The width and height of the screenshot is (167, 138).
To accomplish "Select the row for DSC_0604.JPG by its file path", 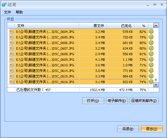I will [x=45, y=32].
